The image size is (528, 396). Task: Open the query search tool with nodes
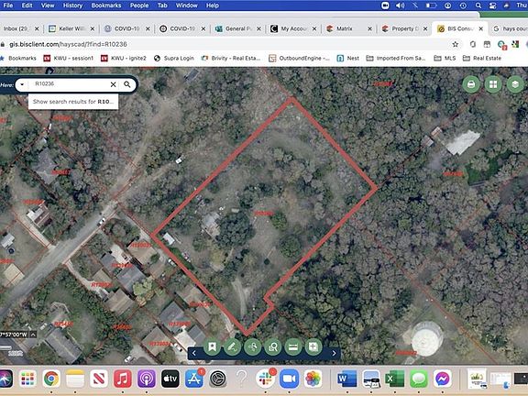coord(253,346)
